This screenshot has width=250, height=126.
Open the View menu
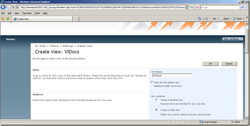pyautogui.click(x=17, y=13)
